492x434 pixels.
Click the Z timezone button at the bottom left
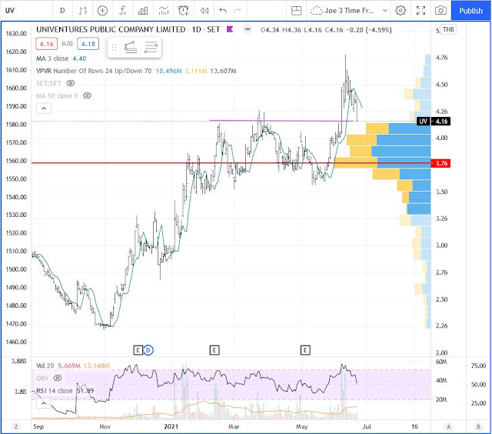point(16,426)
